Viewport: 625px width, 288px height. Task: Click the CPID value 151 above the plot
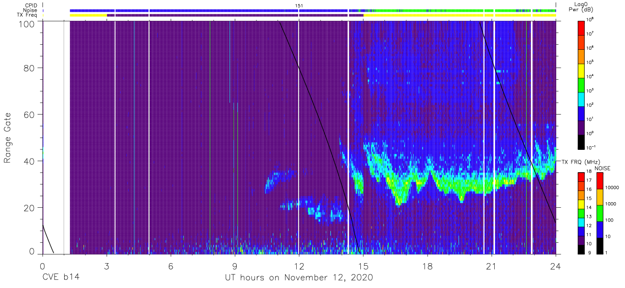299,5
